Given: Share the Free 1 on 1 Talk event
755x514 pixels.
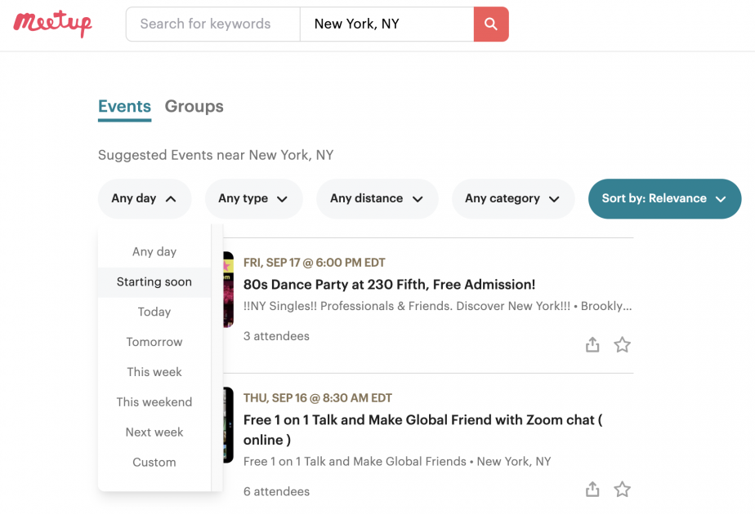Looking at the screenshot, I should pos(592,489).
